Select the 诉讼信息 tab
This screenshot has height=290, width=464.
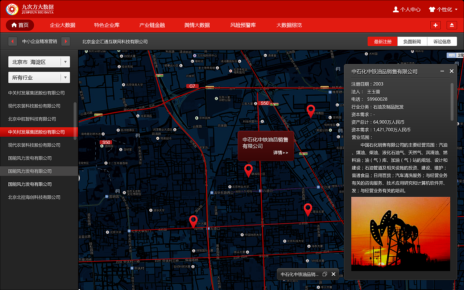coord(442,41)
